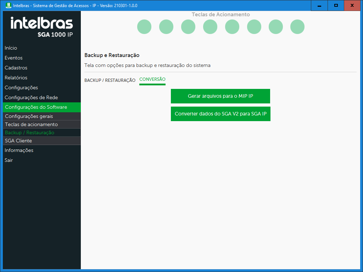Expand the Relatórios section
This screenshot has width=363, height=272.
point(16,78)
